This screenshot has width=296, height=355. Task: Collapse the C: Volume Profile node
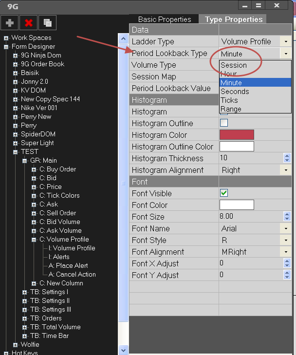pyautogui.click(x=34, y=240)
